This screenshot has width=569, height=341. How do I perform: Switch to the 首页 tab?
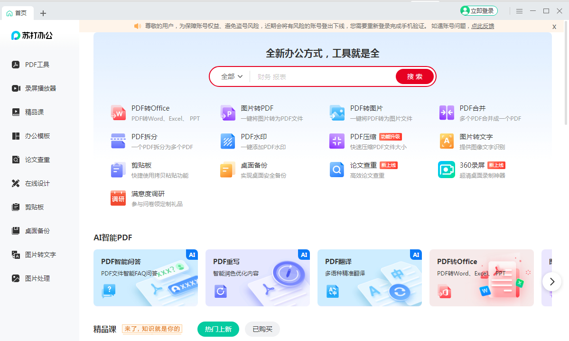pos(17,13)
